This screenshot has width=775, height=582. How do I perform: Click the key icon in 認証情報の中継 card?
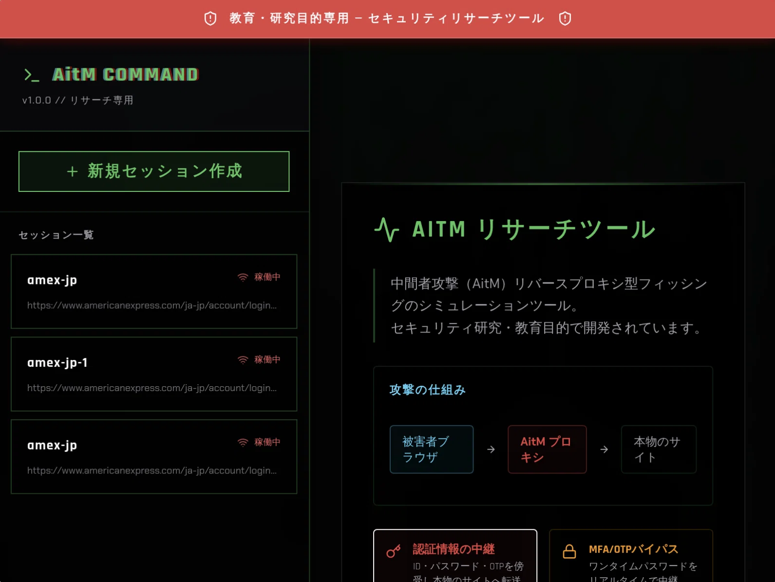[x=394, y=551]
